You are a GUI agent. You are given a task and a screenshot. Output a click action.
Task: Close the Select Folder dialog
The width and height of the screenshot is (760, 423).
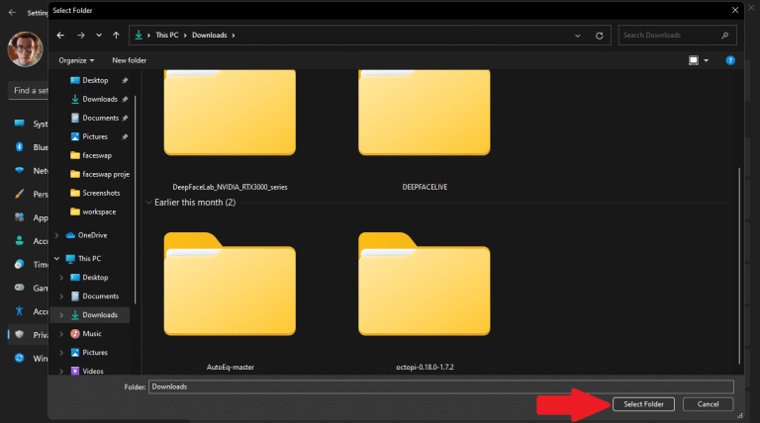pos(735,10)
